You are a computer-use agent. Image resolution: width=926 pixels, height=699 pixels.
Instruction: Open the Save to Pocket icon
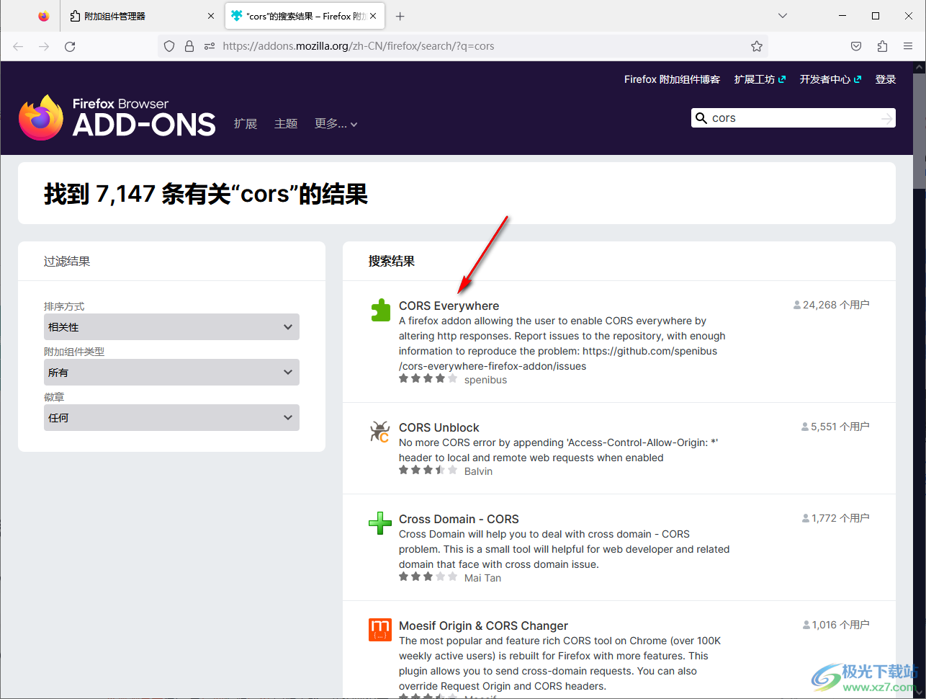coord(856,46)
